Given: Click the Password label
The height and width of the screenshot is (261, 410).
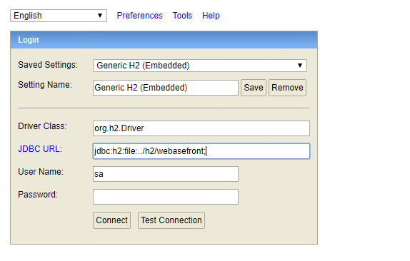Looking at the screenshot, I should [x=38, y=195].
